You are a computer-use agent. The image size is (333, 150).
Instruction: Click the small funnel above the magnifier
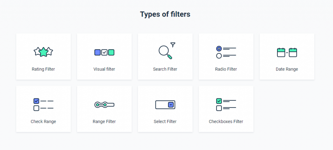point(173,45)
